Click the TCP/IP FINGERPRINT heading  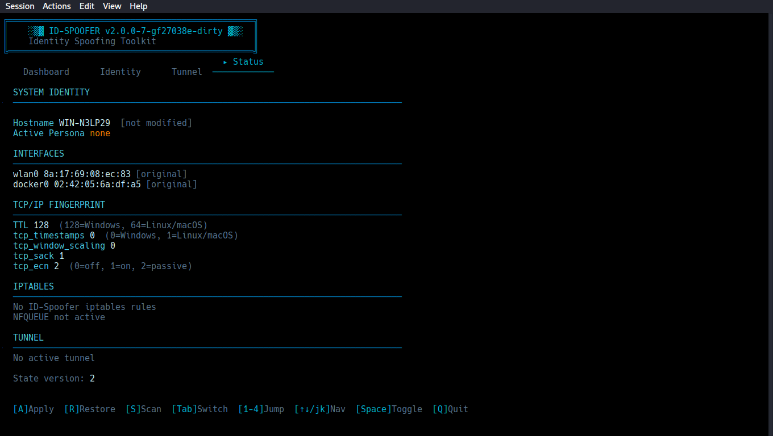(x=59, y=205)
